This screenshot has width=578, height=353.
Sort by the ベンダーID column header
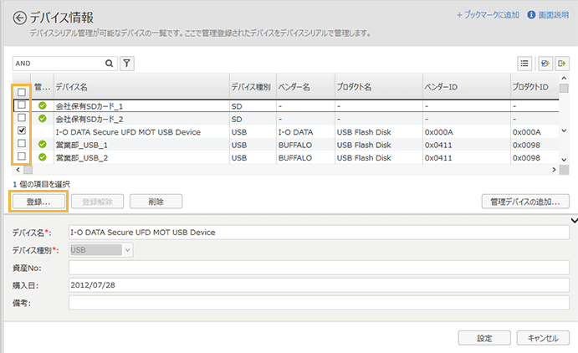pos(466,87)
